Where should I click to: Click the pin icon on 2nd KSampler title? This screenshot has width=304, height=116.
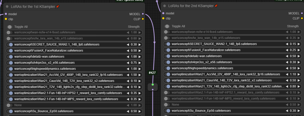[216, 6]
